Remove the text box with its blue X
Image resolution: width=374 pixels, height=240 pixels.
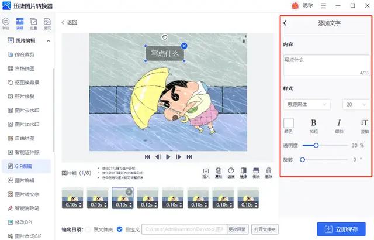(184, 46)
